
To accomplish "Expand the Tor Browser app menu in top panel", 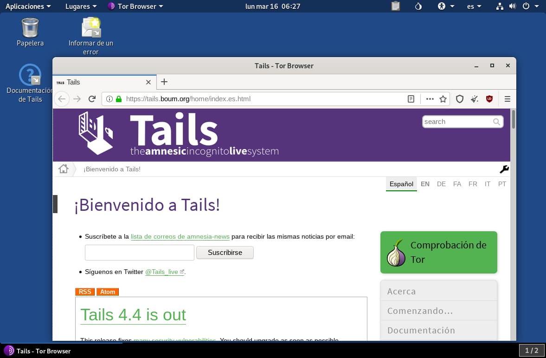I will tap(136, 7).
